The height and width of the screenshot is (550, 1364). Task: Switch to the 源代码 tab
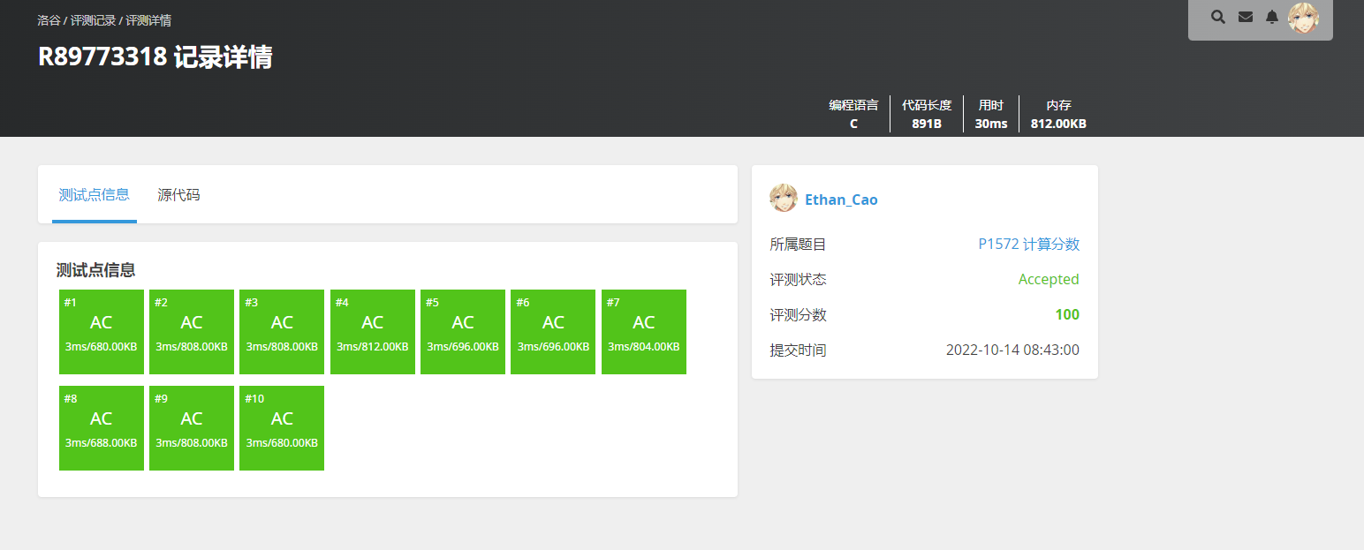179,195
